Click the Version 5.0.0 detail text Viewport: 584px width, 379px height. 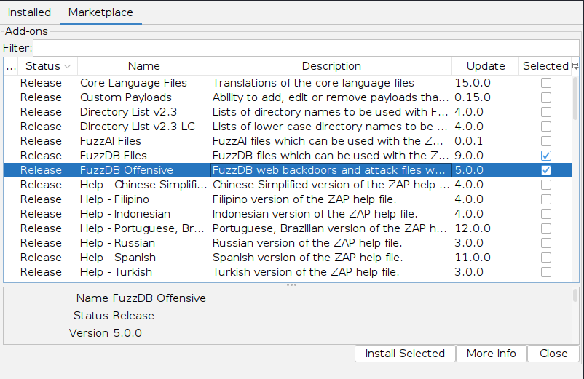pos(106,333)
